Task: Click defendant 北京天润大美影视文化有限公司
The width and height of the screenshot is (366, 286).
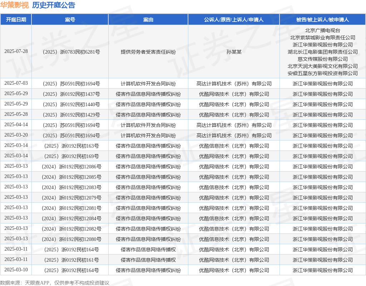Action: point(323,66)
